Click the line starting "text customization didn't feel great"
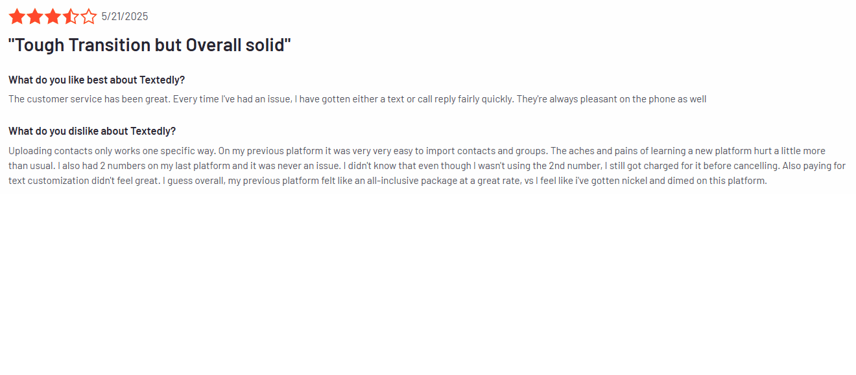The image size is (856, 375). pyautogui.click(x=388, y=181)
